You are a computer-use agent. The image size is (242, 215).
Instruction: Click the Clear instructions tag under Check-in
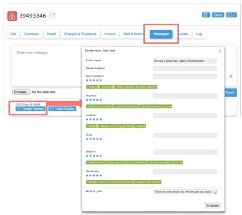click(137, 163)
